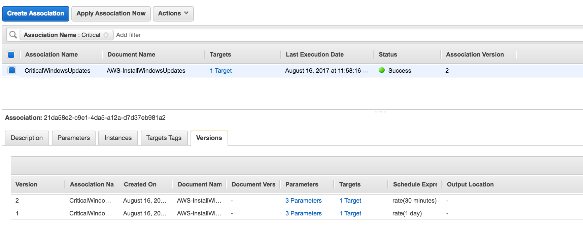
Task: Uncheck the CriticalWindowsUpdates row checkbox
Action: click(x=12, y=70)
